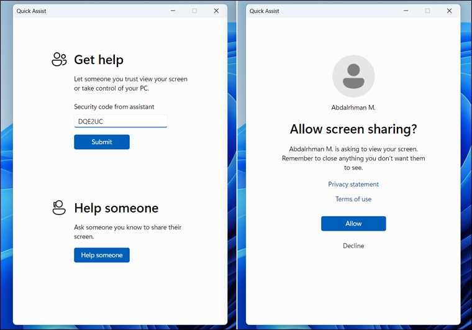The width and height of the screenshot is (472, 330).
Task: Click the 'Security code from assistant' label
Action: [114, 107]
